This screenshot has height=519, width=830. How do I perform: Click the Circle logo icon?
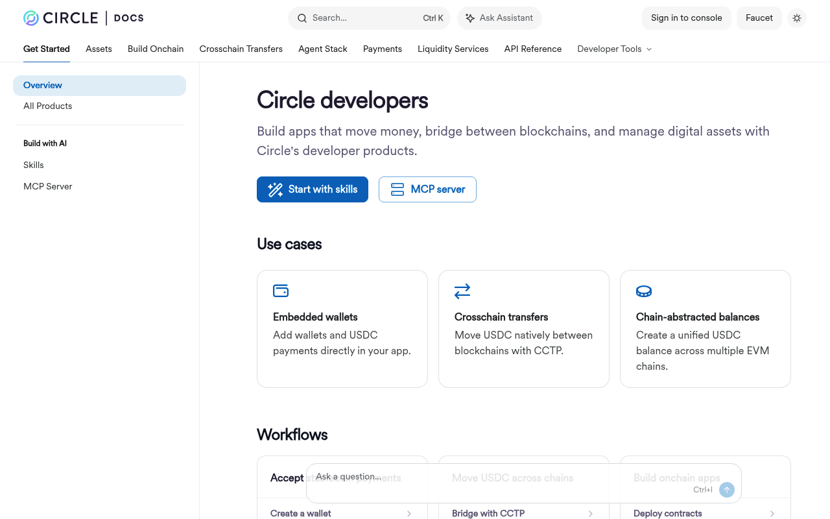[x=31, y=18]
